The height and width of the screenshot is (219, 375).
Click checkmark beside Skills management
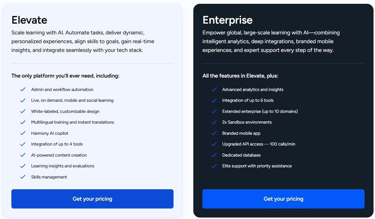click(x=23, y=177)
